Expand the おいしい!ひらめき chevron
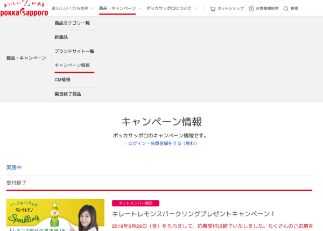This screenshot has width=323, height=231. [x=93, y=8]
